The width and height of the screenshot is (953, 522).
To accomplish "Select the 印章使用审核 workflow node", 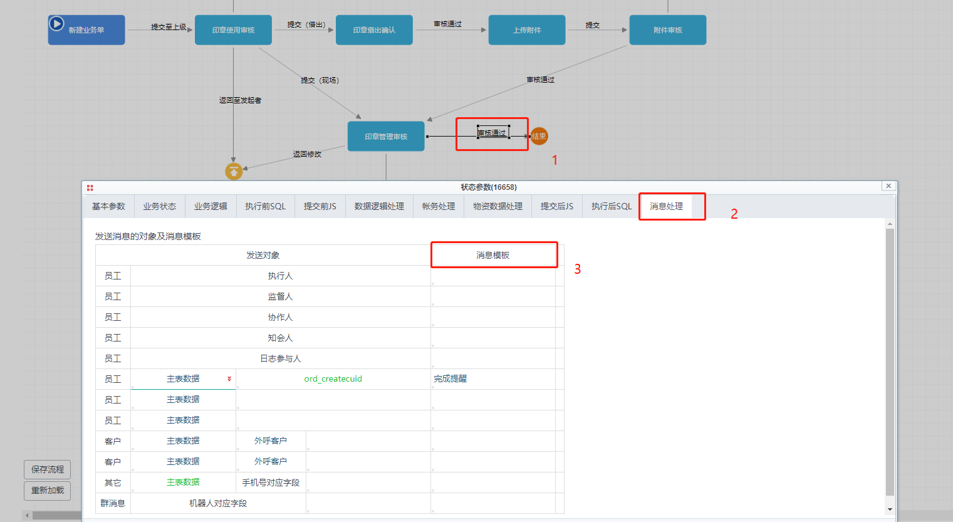I will tap(233, 30).
